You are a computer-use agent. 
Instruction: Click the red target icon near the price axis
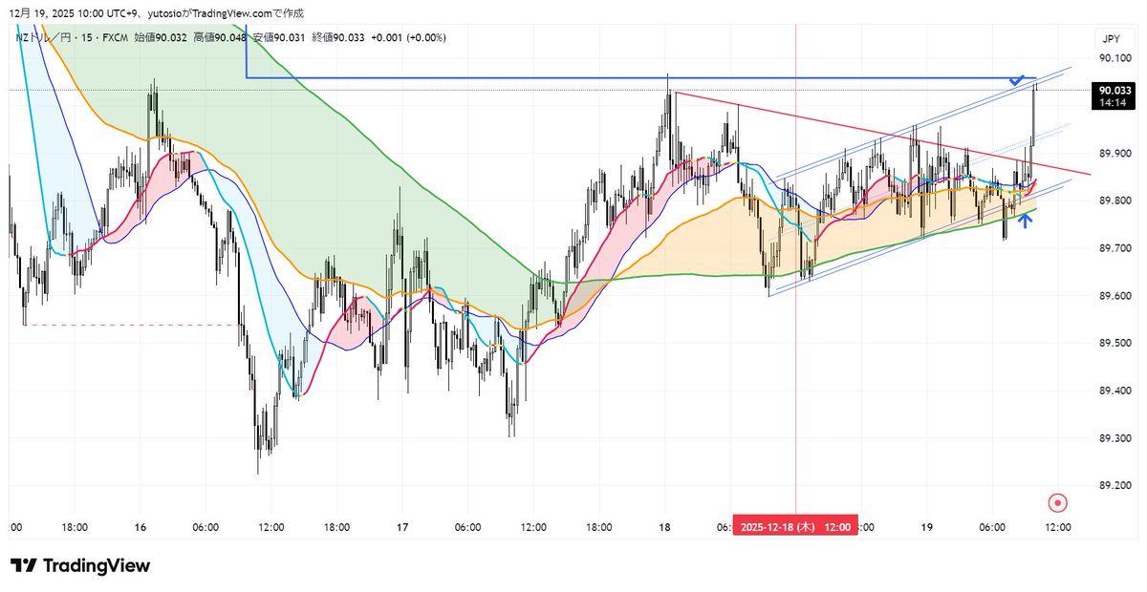click(x=1057, y=502)
